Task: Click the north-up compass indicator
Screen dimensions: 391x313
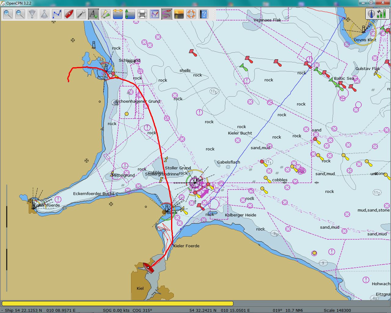Action: coord(371,14)
